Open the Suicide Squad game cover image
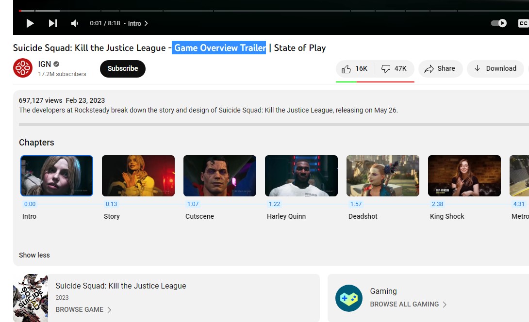The width and height of the screenshot is (529, 322). [x=31, y=298]
